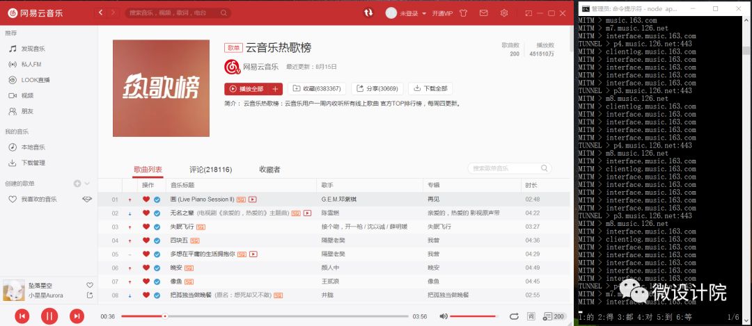Screen dimensions: 752x326
Task: Open settings gear in header
Action: point(504,13)
